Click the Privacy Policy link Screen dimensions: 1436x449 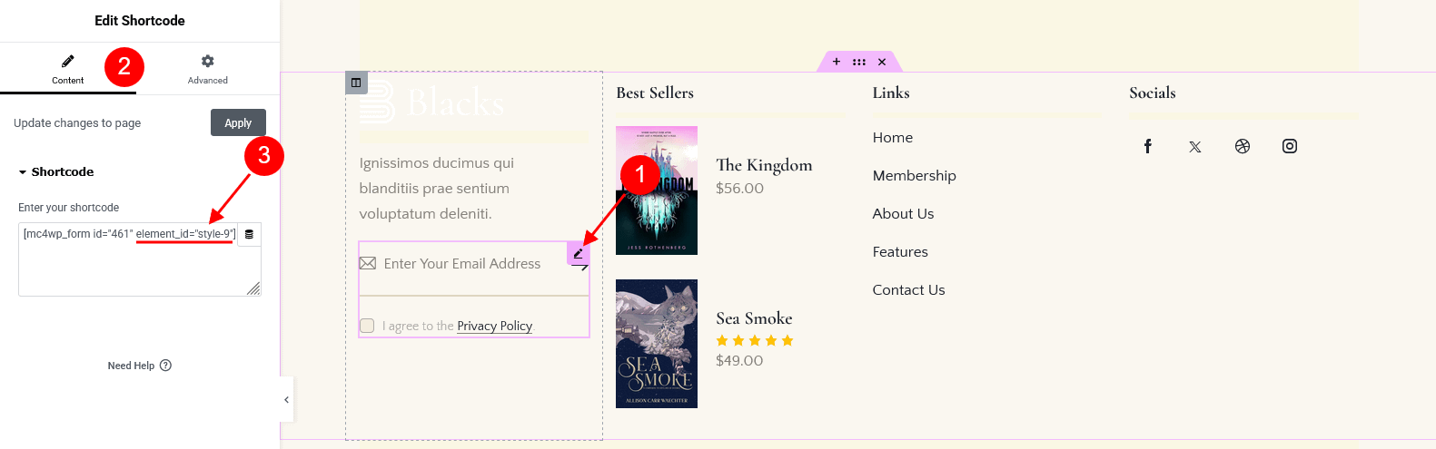point(495,326)
